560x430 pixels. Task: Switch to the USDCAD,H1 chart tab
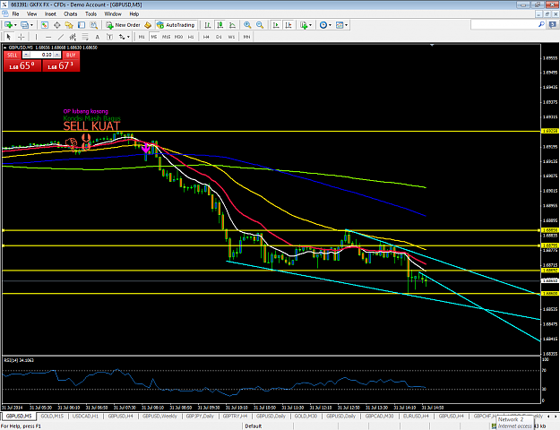[86, 416]
